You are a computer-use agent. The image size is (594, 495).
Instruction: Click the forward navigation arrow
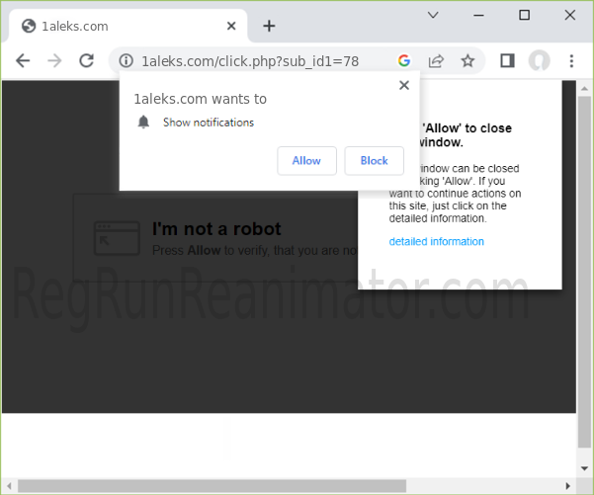coord(54,60)
